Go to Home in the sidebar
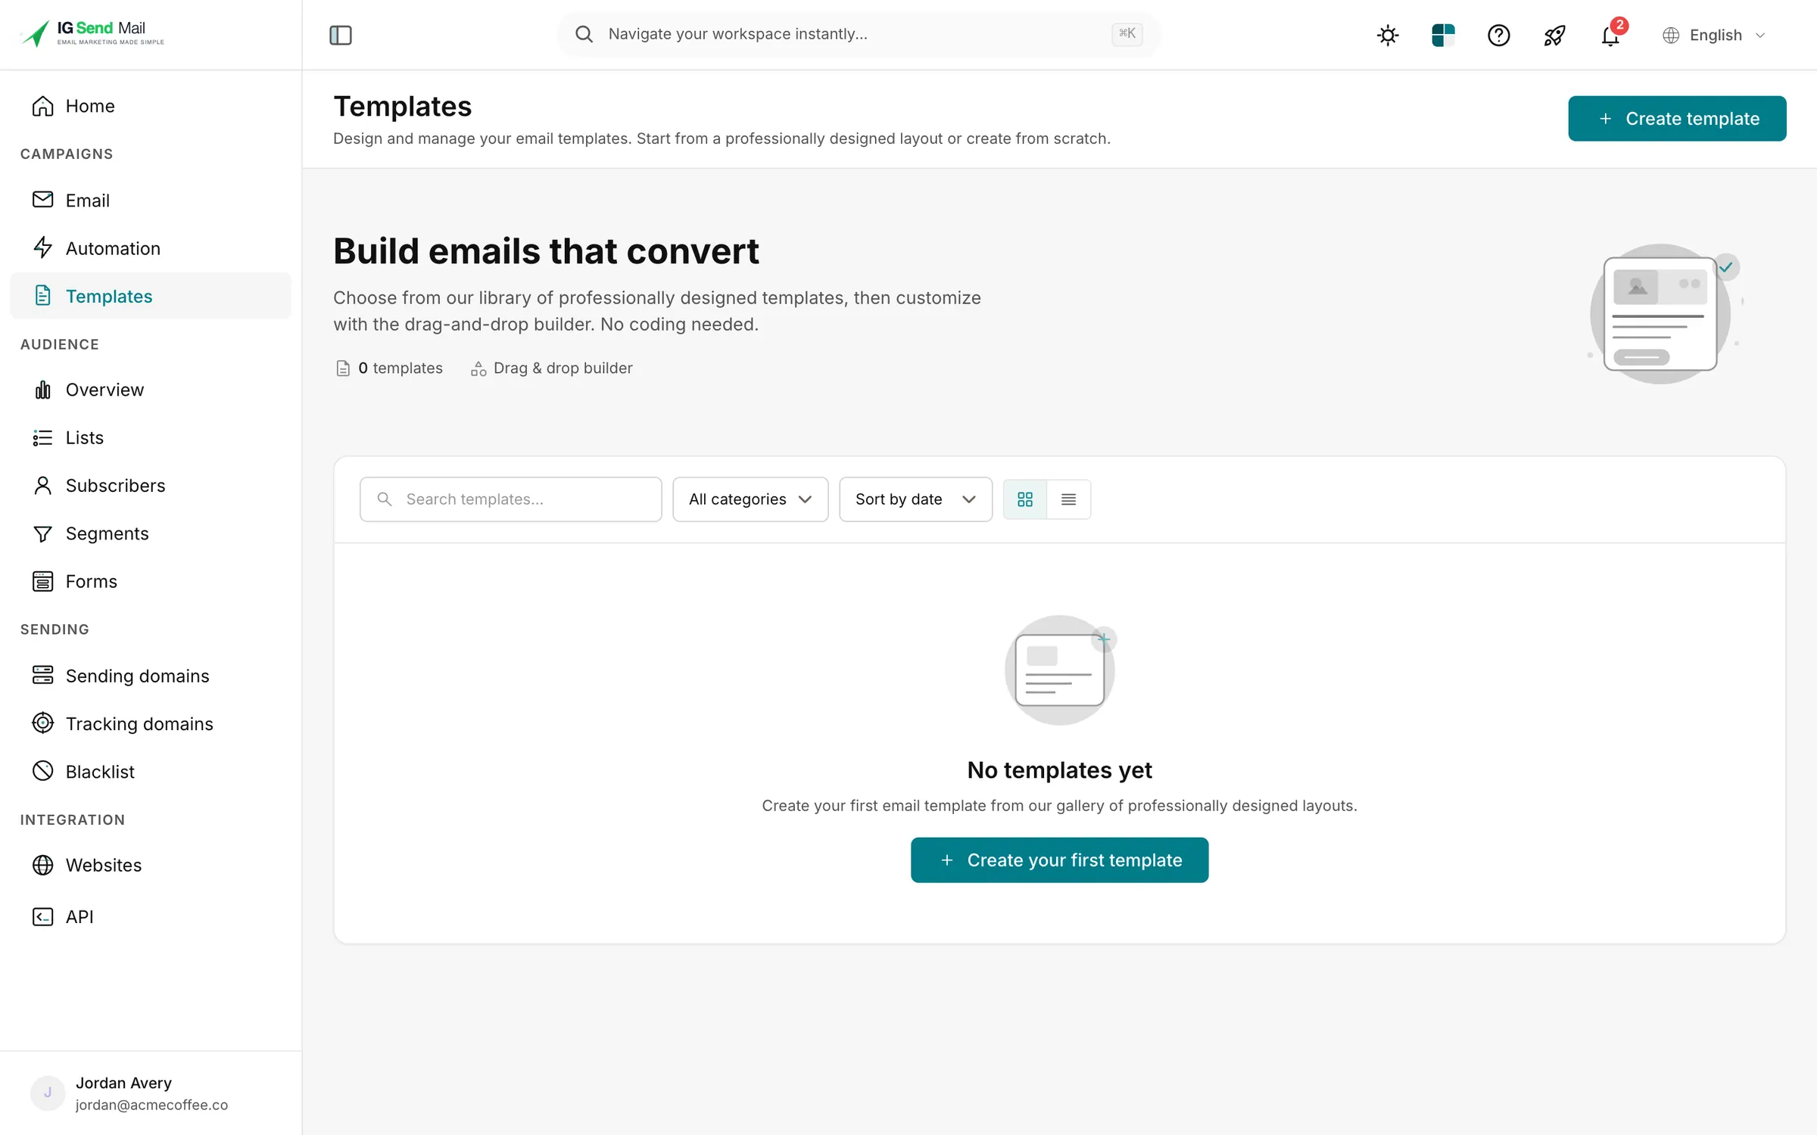 (150, 106)
